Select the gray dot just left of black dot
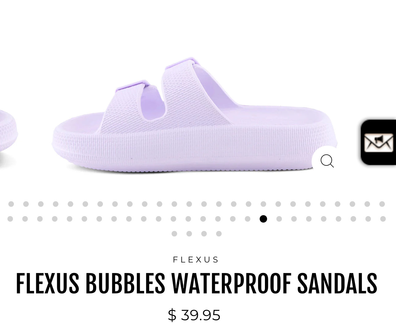This screenshot has height=328, width=396. tap(248, 219)
